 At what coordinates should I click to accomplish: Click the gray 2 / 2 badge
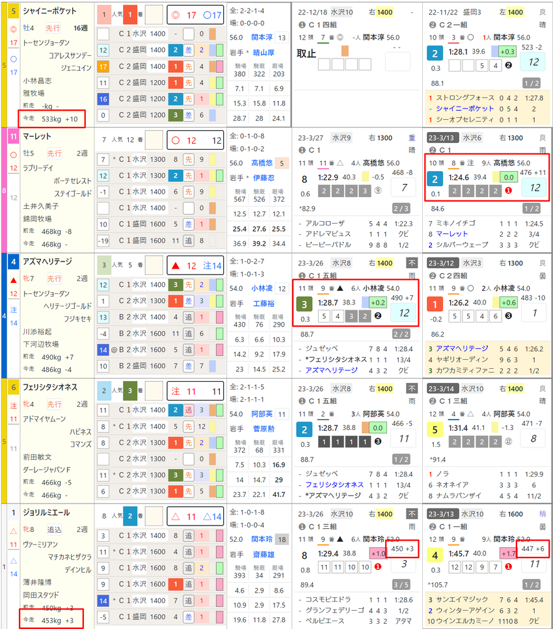(401, 334)
